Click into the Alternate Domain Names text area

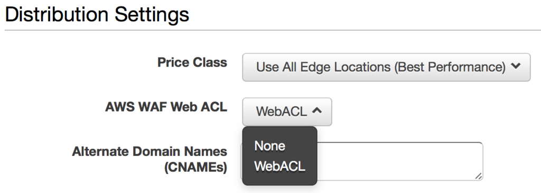[x=399, y=161]
